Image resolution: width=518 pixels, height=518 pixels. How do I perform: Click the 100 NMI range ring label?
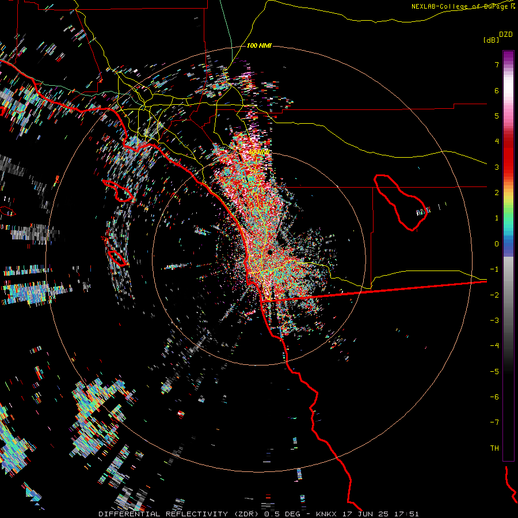259,45
